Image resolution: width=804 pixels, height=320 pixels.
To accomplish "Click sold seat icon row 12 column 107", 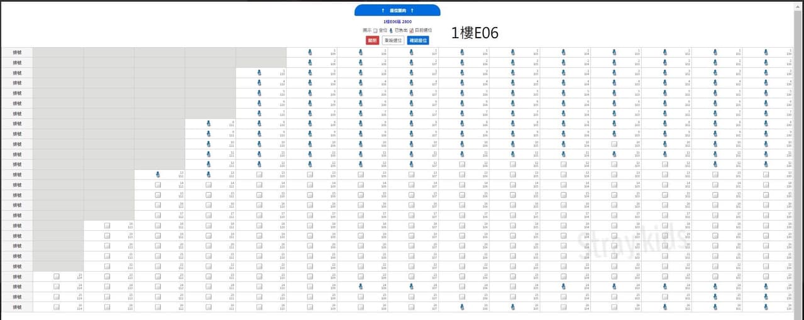I will [x=411, y=164].
